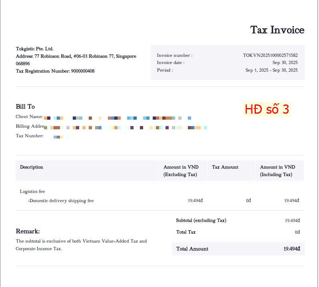Screen dimensions: 319x287
Task: Click the Tax Number label under Bill To
Action: [x=30, y=136]
